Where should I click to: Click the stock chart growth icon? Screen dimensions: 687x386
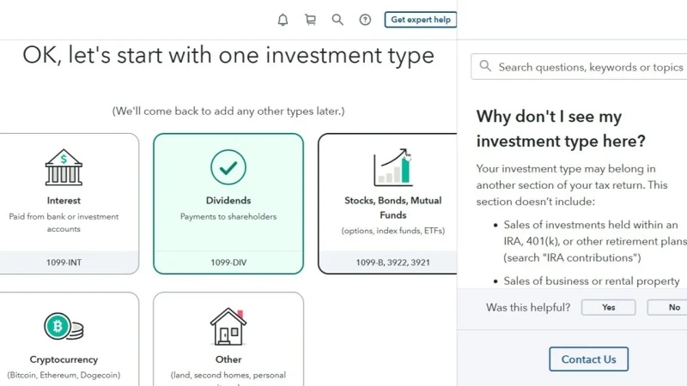point(392,168)
